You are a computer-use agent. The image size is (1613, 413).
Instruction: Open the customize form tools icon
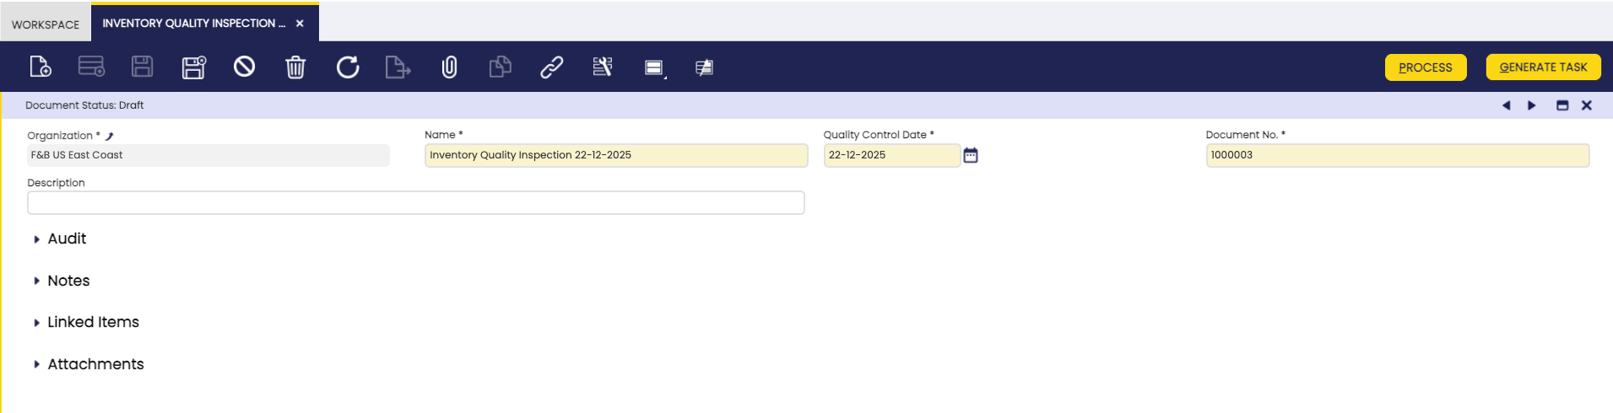click(x=602, y=67)
